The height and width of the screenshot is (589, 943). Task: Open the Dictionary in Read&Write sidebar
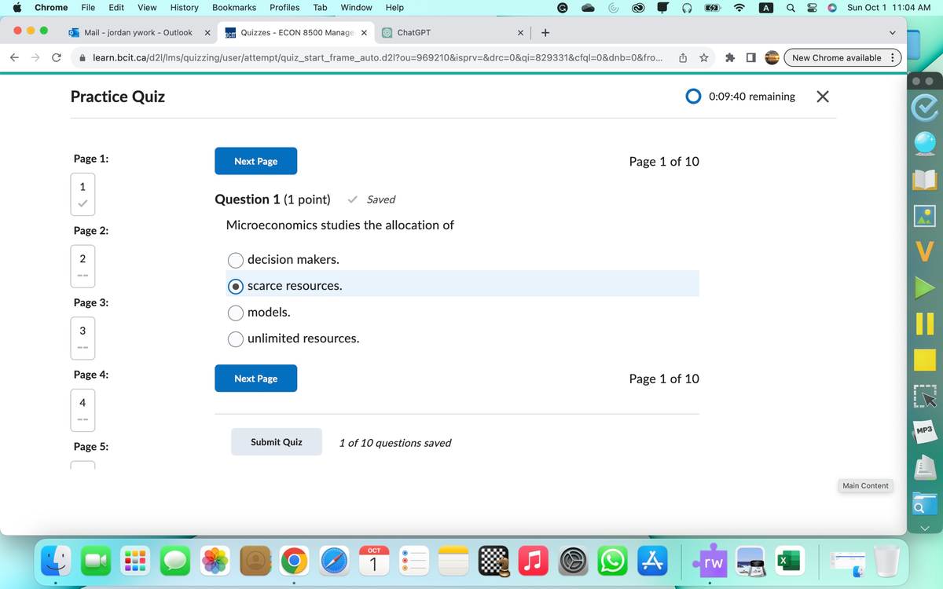tap(924, 179)
